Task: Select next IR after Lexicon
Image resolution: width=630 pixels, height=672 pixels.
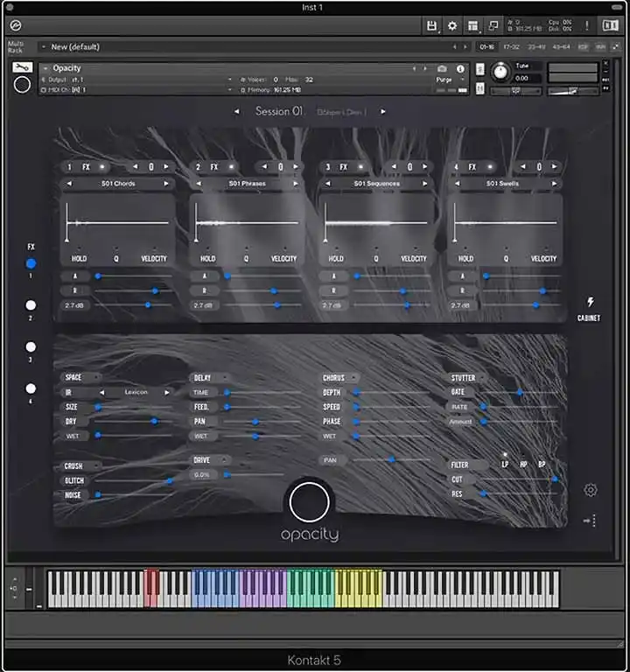Action: point(167,392)
